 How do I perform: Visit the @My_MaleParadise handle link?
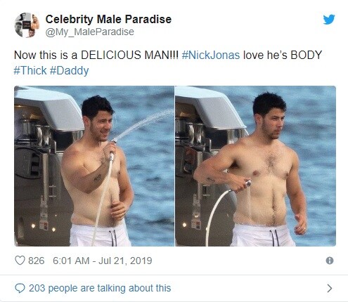(89, 32)
